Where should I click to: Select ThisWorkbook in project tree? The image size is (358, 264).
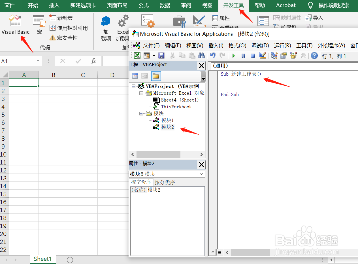tap(176, 107)
